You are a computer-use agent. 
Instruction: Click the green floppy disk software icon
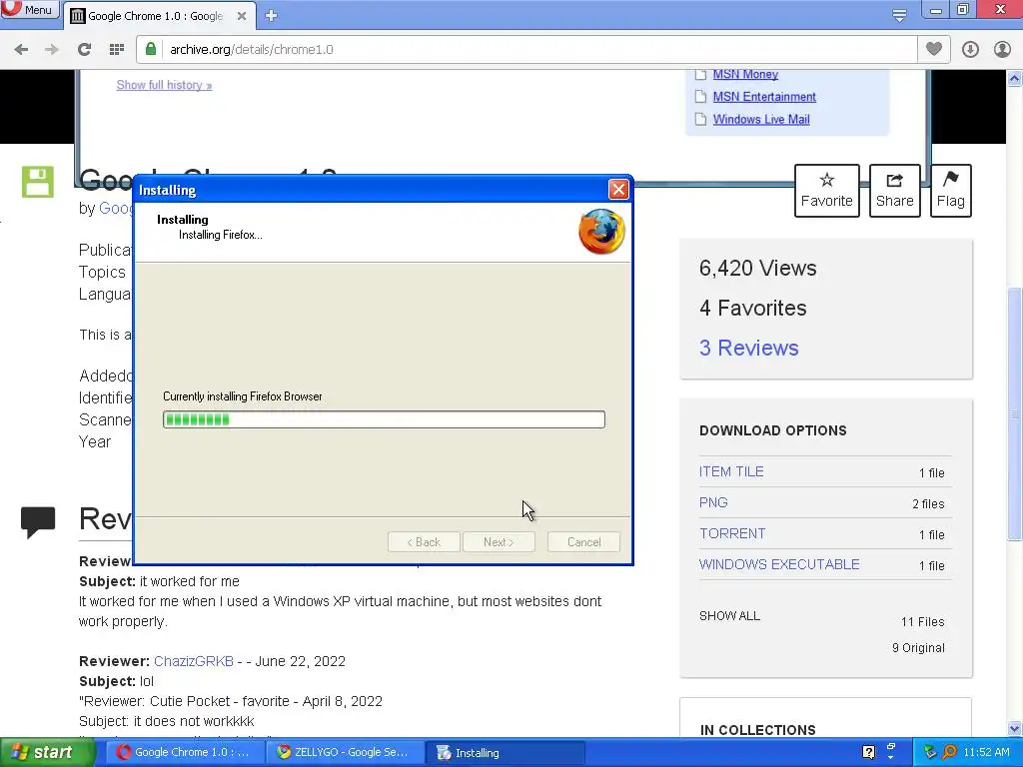point(38,182)
